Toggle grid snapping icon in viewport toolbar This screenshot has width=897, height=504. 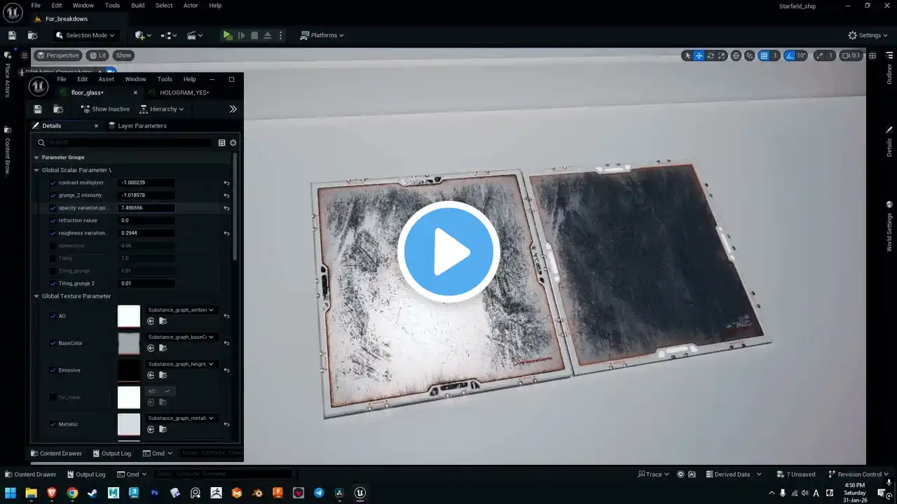click(x=764, y=55)
